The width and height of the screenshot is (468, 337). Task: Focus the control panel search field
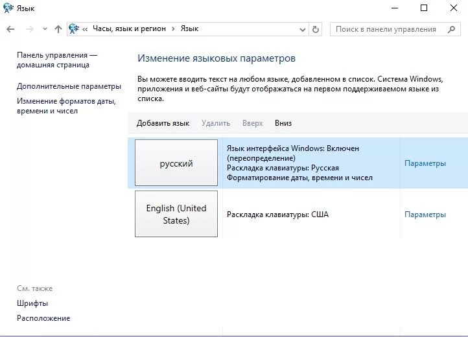pyautogui.click(x=395, y=29)
